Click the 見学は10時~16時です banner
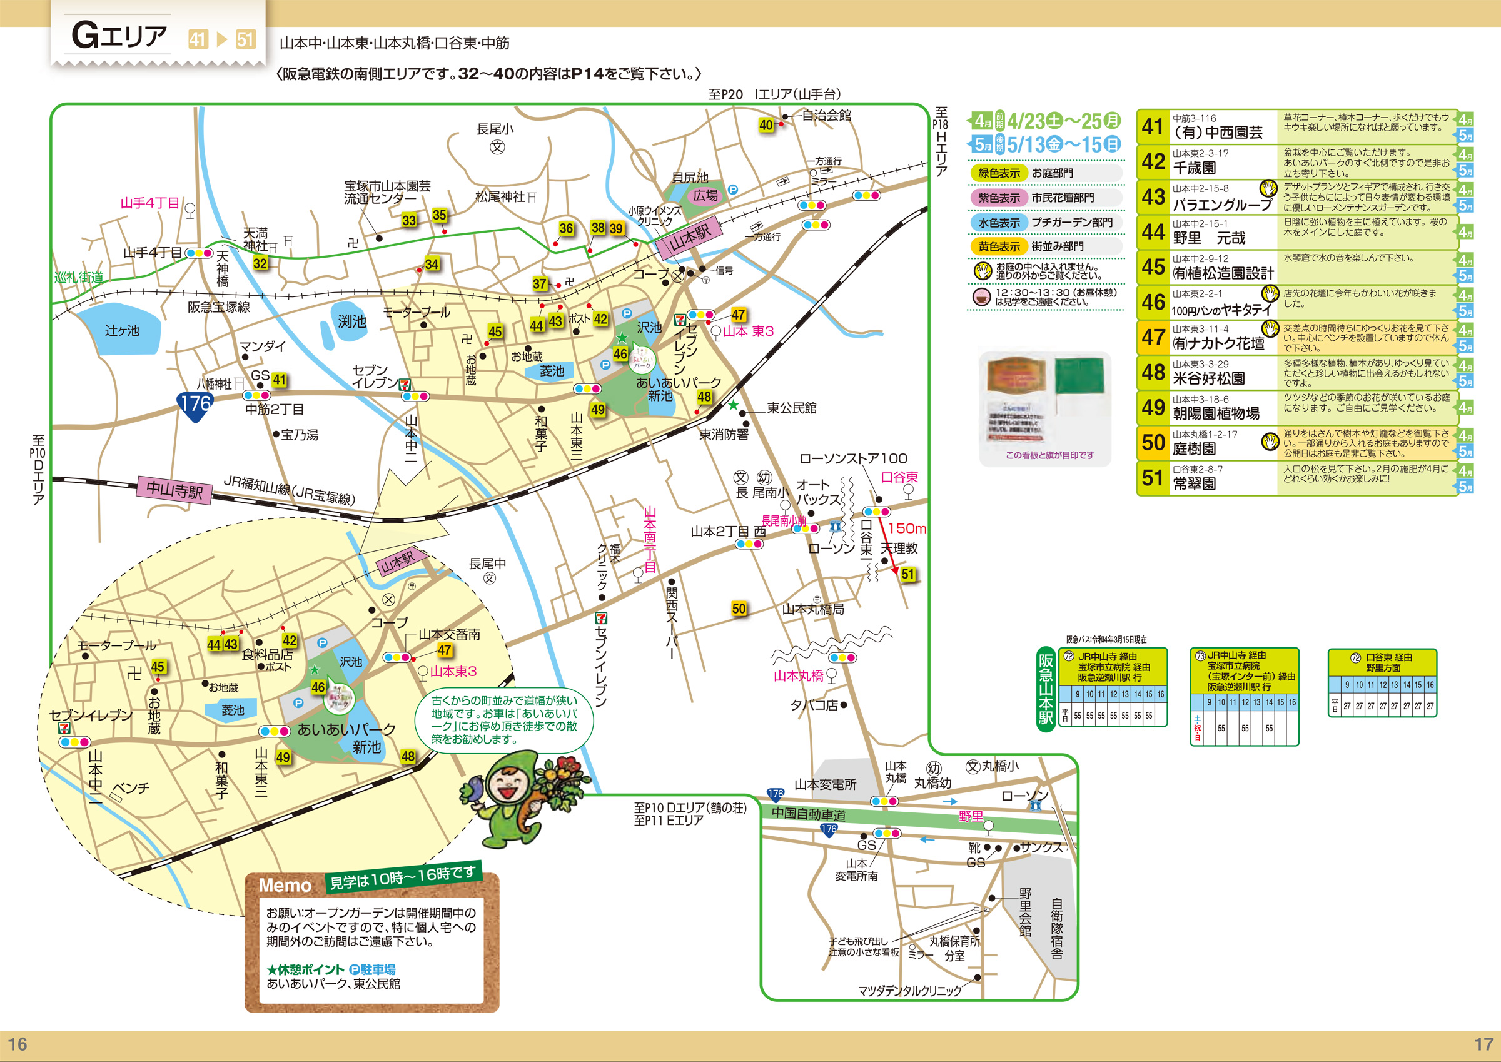 click(403, 877)
